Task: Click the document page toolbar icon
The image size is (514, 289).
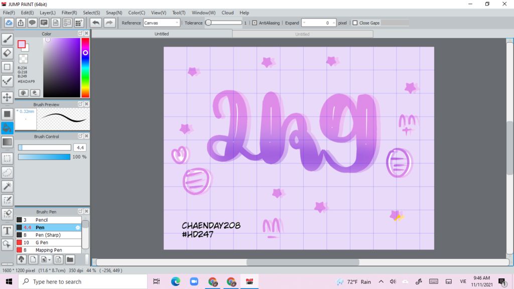Action: coord(56,23)
